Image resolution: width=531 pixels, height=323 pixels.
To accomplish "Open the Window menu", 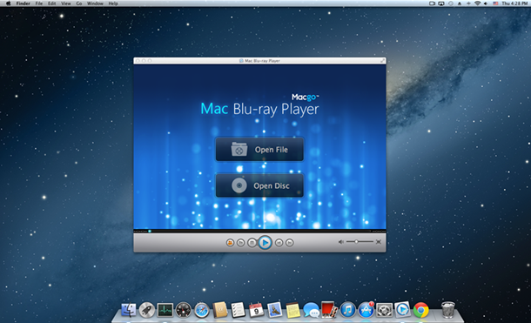I will [x=95, y=3].
